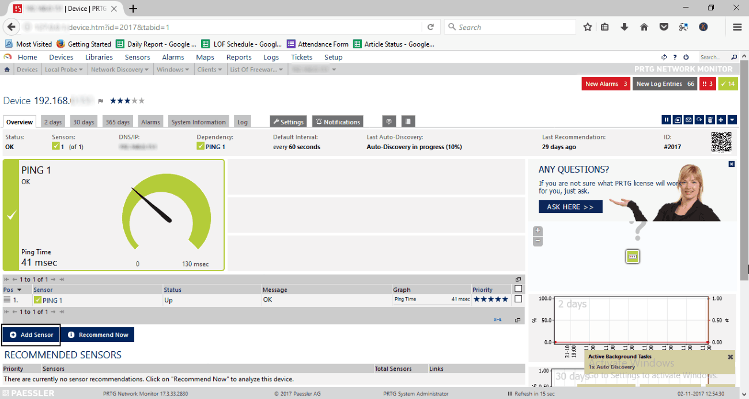Open the Sensors menu
Image resolution: width=749 pixels, height=399 pixels.
coord(137,57)
